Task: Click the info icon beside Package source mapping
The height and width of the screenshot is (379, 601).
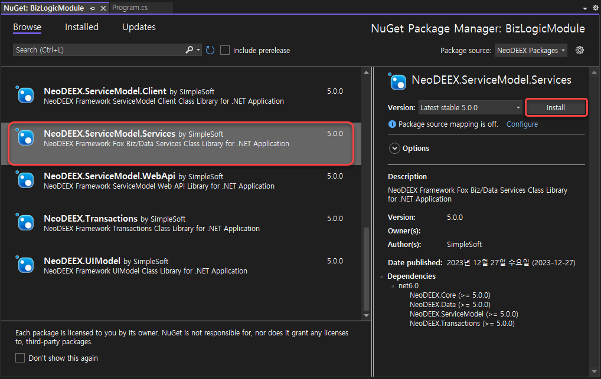Action: point(392,124)
